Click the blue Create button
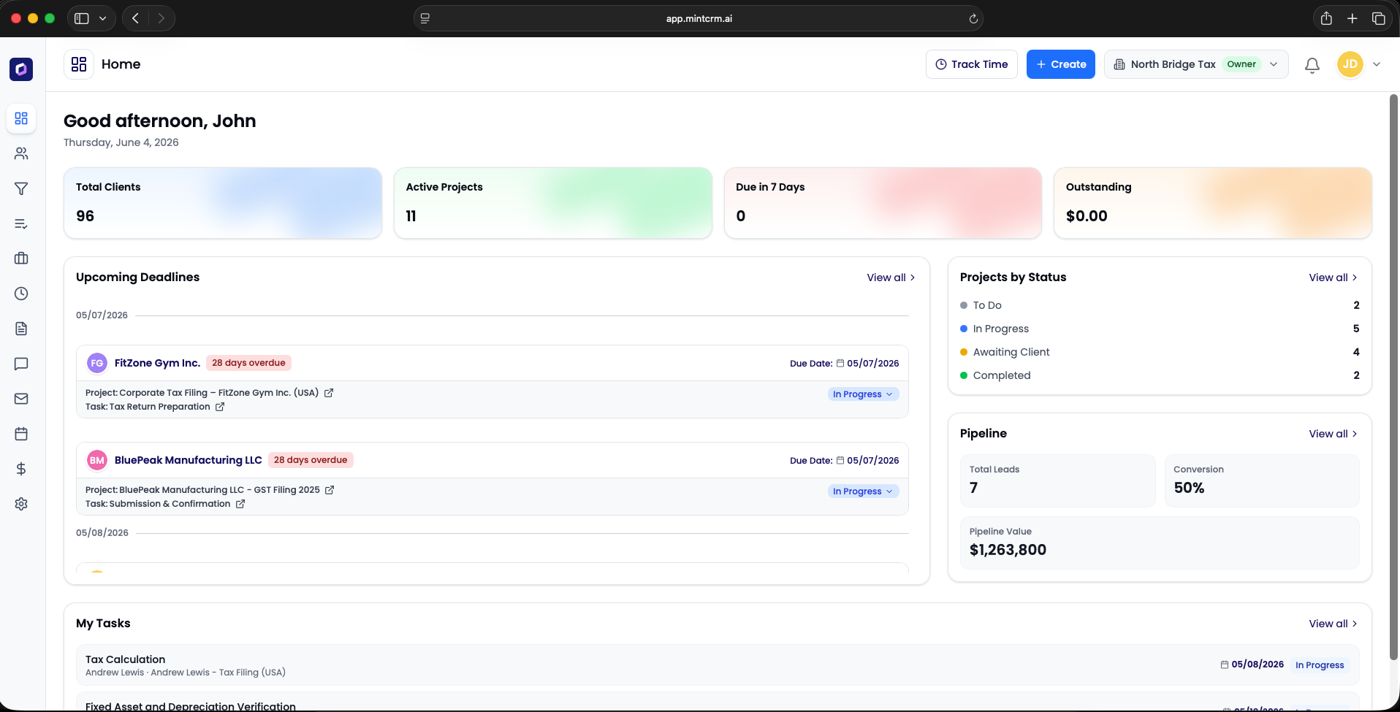This screenshot has width=1400, height=712. 1061,64
